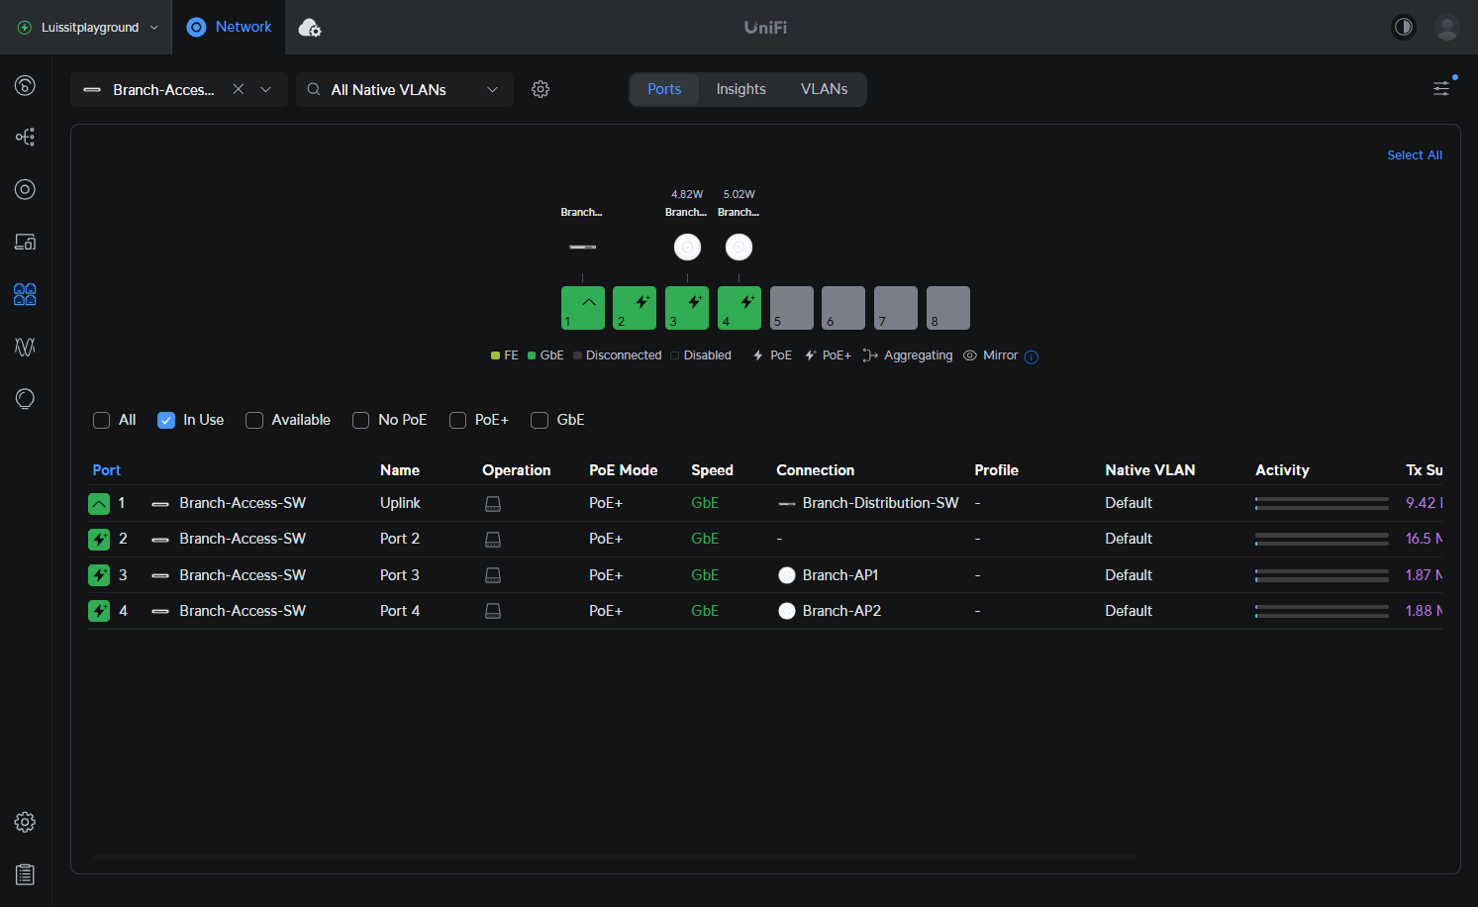Select disconnected port 5 in diagram
This screenshot has width=1478, height=907.
click(x=792, y=308)
